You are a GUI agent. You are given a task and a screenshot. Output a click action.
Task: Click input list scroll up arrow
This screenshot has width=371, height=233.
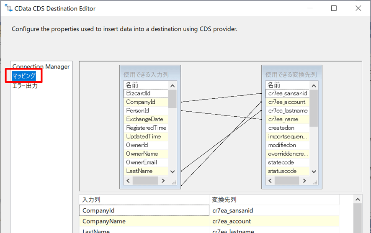pos(173,86)
